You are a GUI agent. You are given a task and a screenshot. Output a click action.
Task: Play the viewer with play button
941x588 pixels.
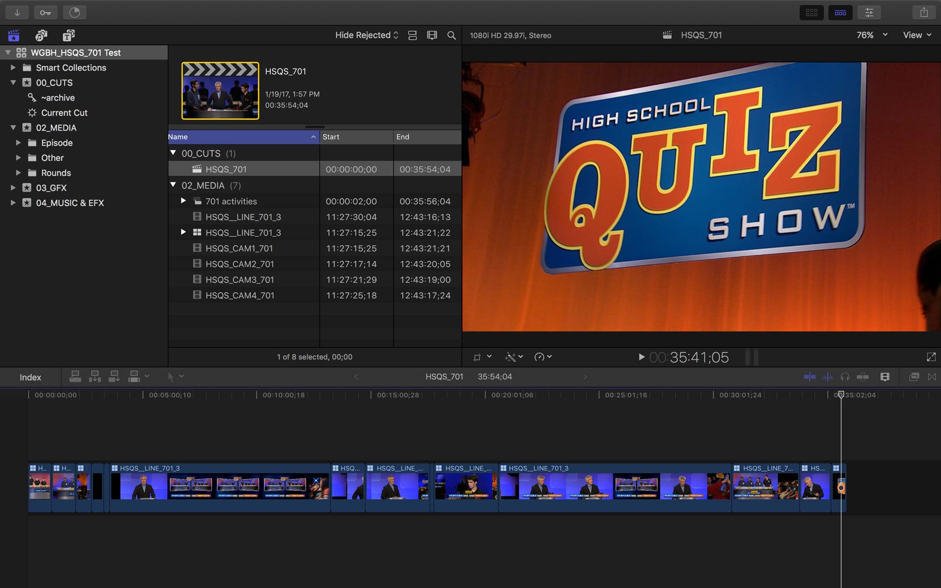point(641,357)
